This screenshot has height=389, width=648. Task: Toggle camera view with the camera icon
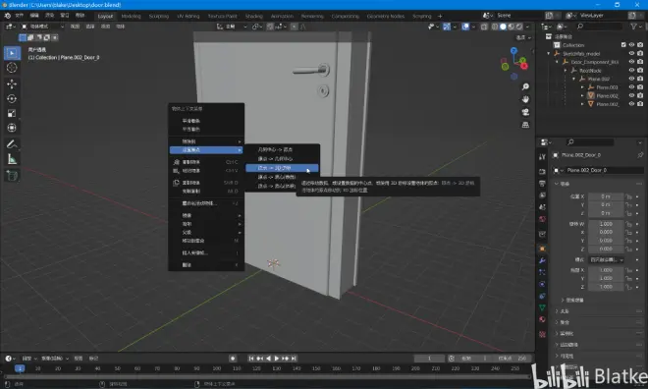point(525,112)
